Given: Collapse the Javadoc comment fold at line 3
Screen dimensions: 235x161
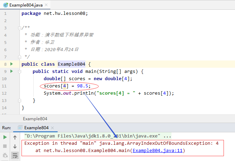Looking at the screenshot, I should 19,28.
